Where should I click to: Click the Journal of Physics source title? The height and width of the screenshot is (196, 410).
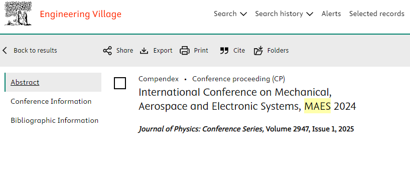(201, 129)
